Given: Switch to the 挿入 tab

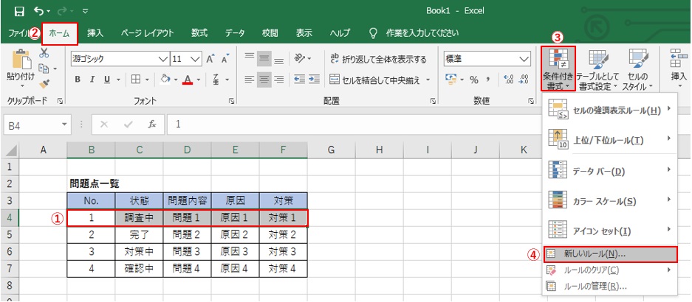Looking at the screenshot, I should (95, 33).
